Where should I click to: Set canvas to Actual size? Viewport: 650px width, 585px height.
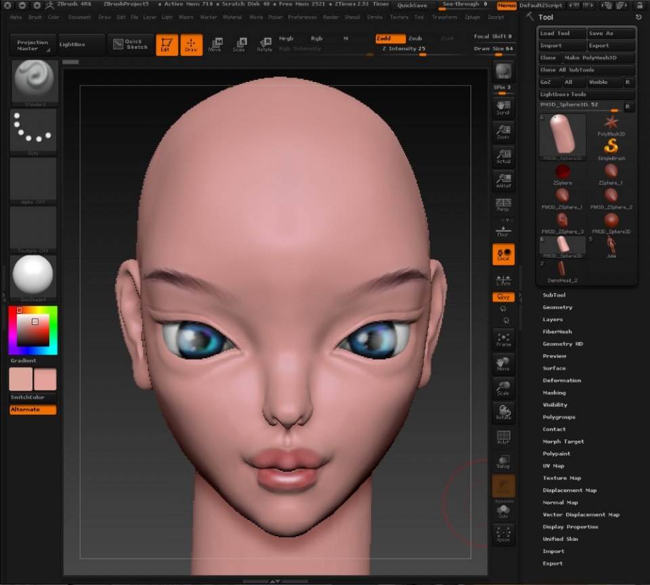(503, 156)
